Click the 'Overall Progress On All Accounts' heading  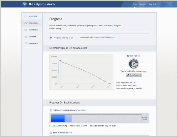coord(68,48)
